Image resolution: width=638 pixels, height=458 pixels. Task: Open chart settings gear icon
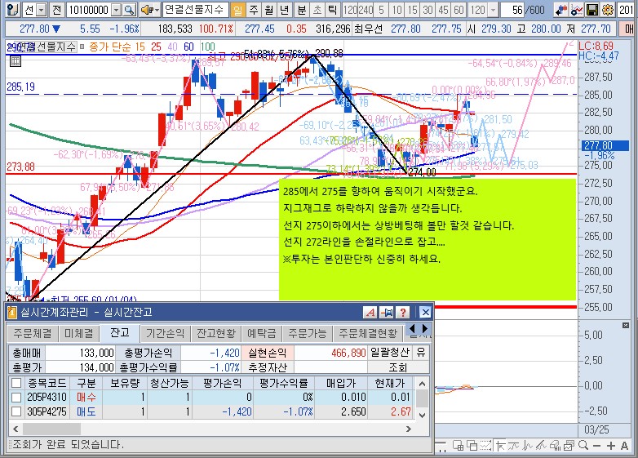(x=608, y=10)
